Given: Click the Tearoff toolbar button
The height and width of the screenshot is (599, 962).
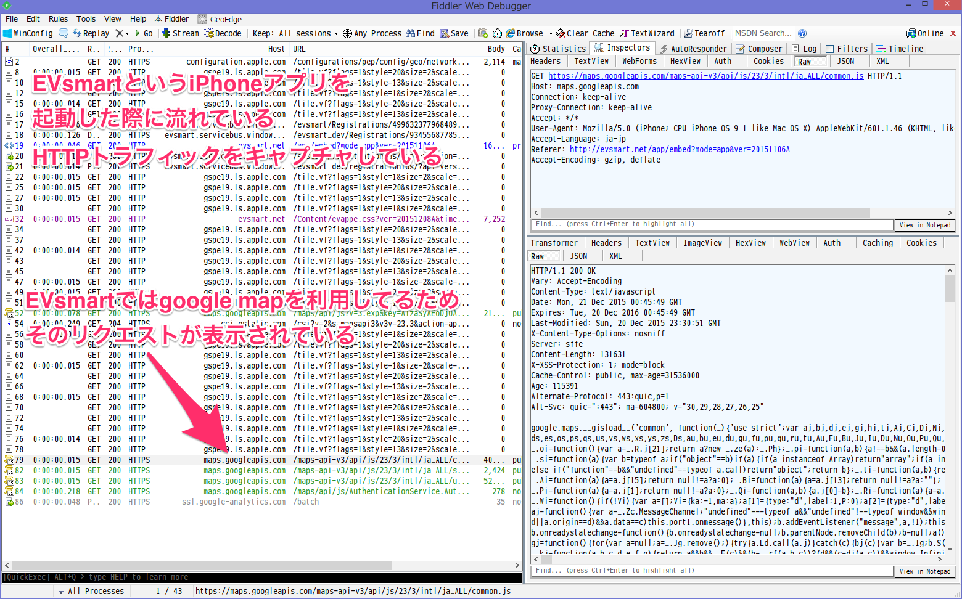Looking at the screenshot, I should (704, 33).
